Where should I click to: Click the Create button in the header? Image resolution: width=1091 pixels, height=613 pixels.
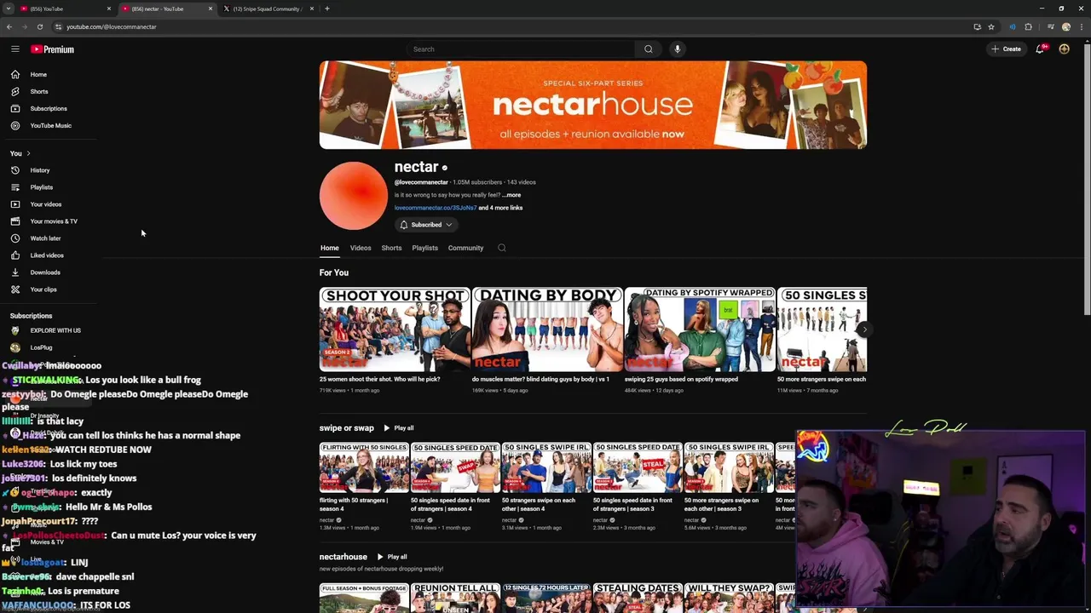click(x=1006, y=49)
